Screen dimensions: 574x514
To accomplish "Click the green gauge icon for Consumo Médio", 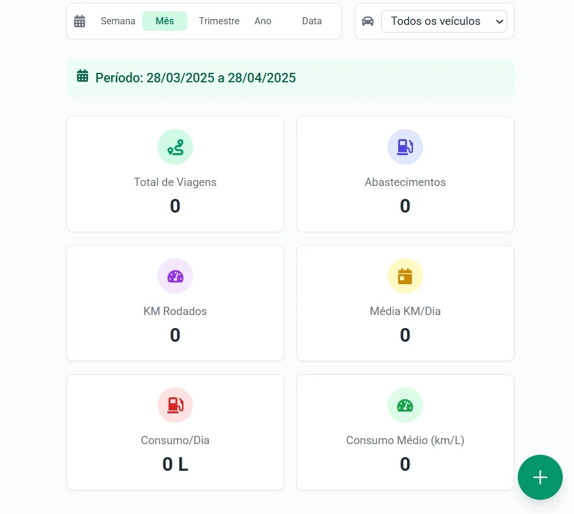I will 405,405.
